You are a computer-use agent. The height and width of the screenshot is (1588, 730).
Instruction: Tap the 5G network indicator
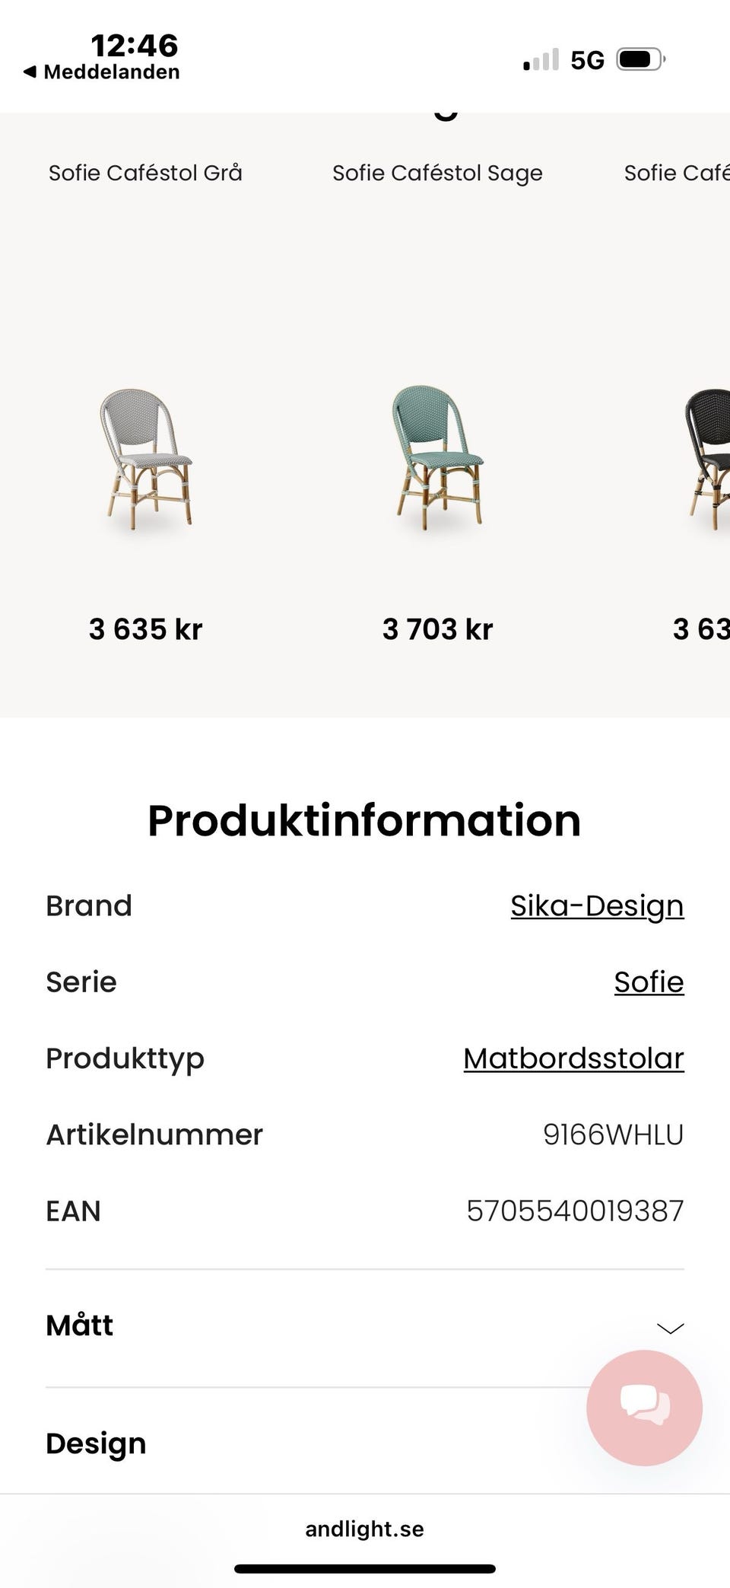586,58
